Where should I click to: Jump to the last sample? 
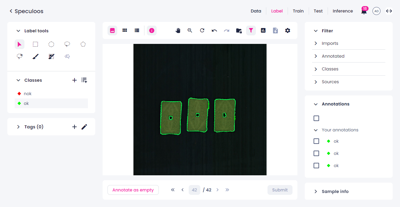227,190
